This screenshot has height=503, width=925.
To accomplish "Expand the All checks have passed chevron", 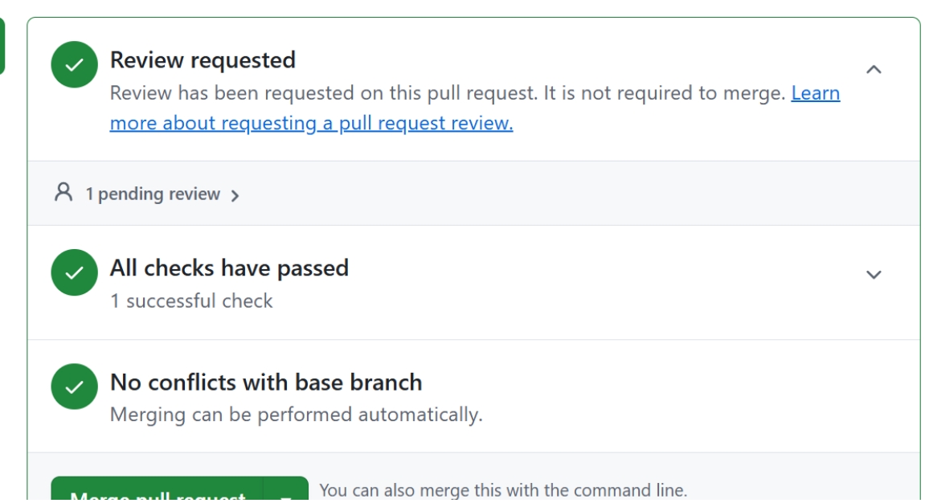I will point(873,275).
